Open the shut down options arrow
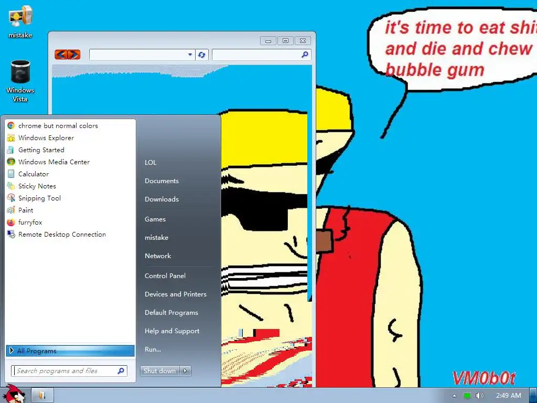The image size is (537, 403). coord(185,371)
